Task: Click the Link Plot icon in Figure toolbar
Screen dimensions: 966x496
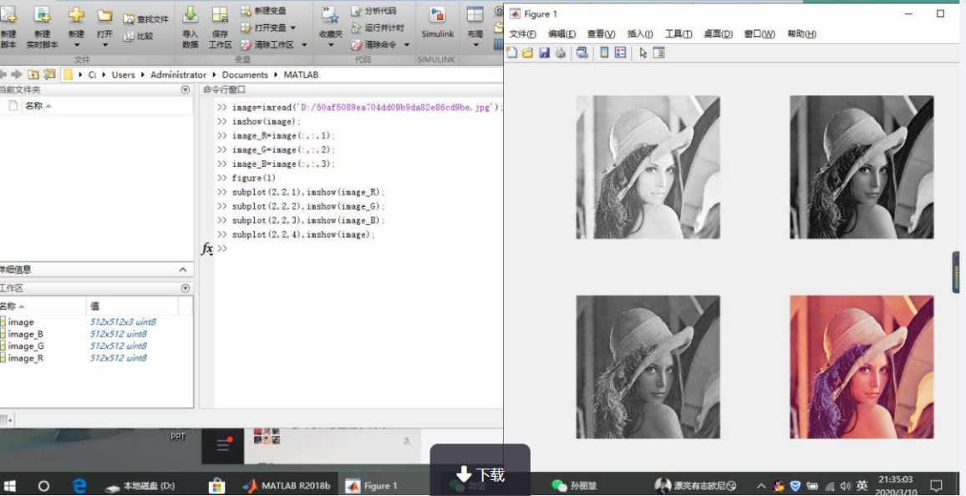Action: point(582,53)
